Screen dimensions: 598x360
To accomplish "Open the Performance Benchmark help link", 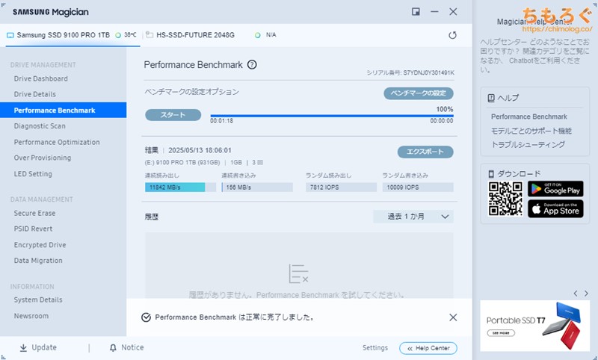I will (529, 117).
